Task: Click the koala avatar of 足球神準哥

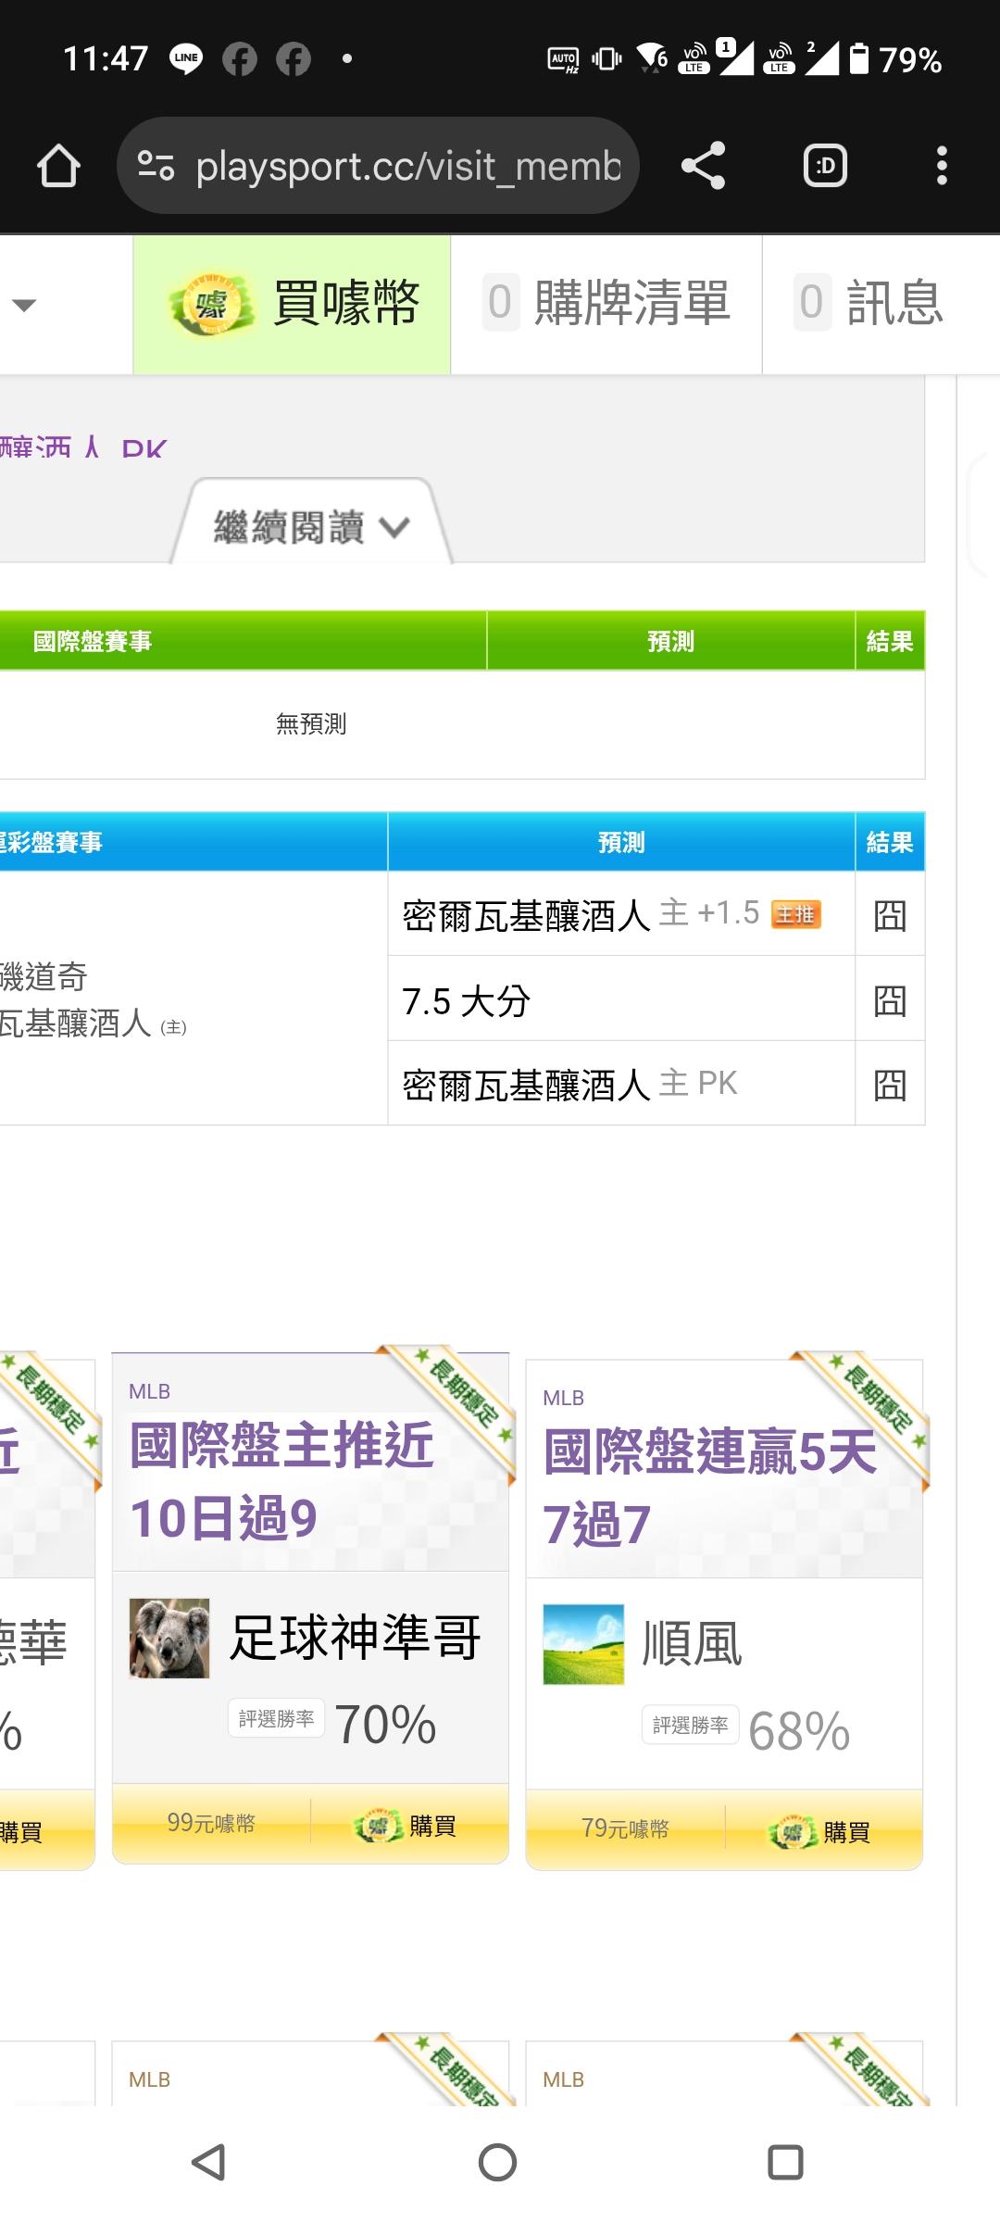Action: 169,1638
